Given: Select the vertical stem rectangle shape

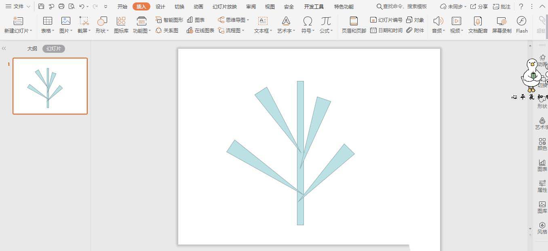Looking at the screenshot, I should point(300,153).
